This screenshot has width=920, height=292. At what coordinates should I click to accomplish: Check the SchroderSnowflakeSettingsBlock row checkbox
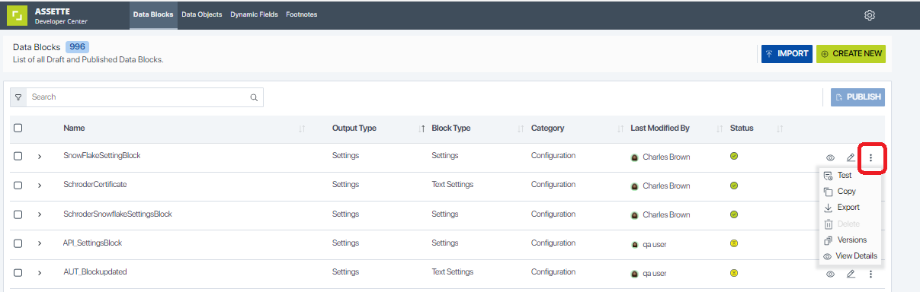[x=18, y=214]
